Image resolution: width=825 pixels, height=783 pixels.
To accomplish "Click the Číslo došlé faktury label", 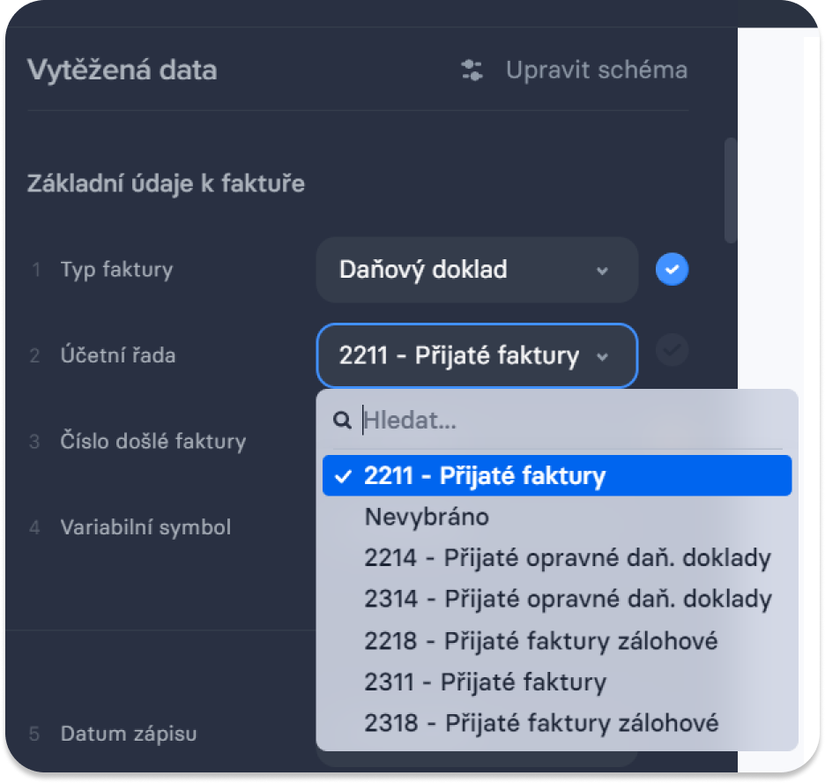I will tap(153, 441).
